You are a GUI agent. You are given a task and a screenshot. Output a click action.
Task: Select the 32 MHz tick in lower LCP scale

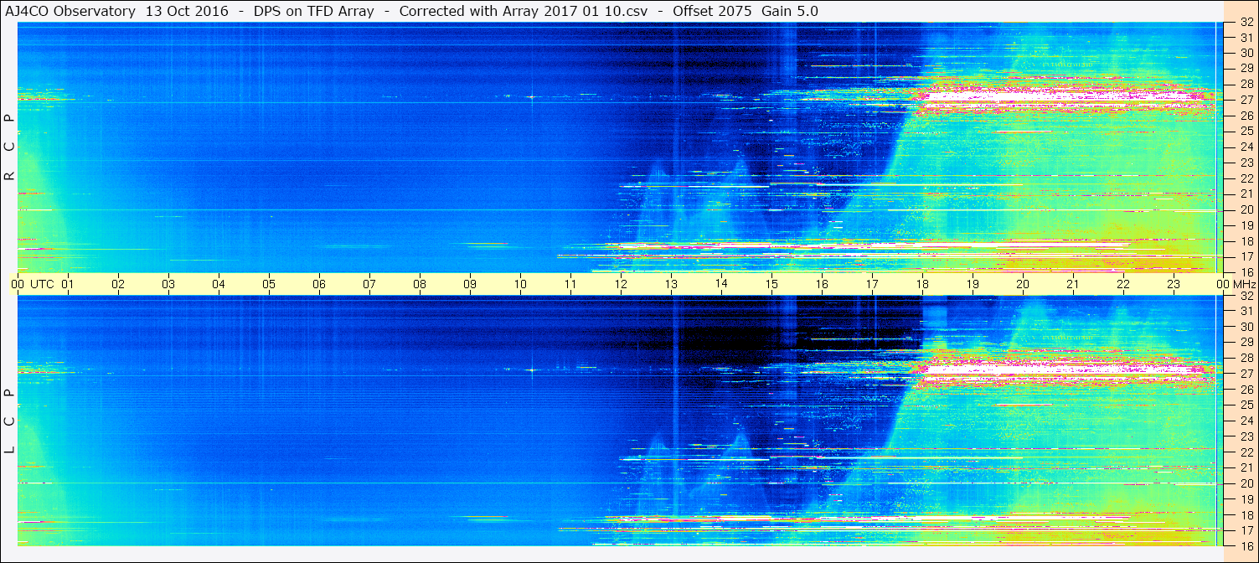pos(1246,296)
